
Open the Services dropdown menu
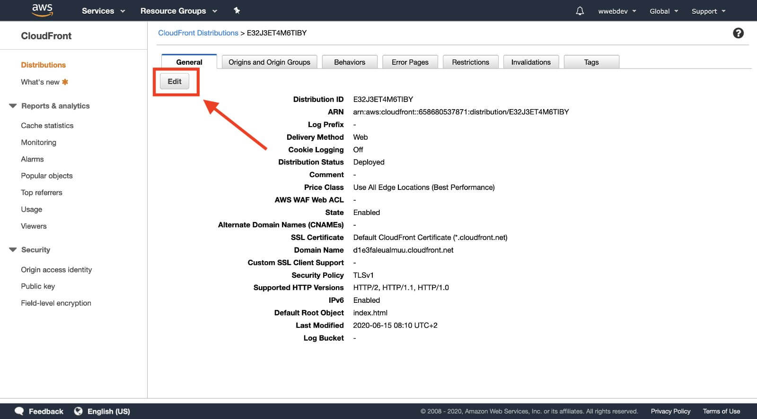pyautogui.click(x=103, y=11)
